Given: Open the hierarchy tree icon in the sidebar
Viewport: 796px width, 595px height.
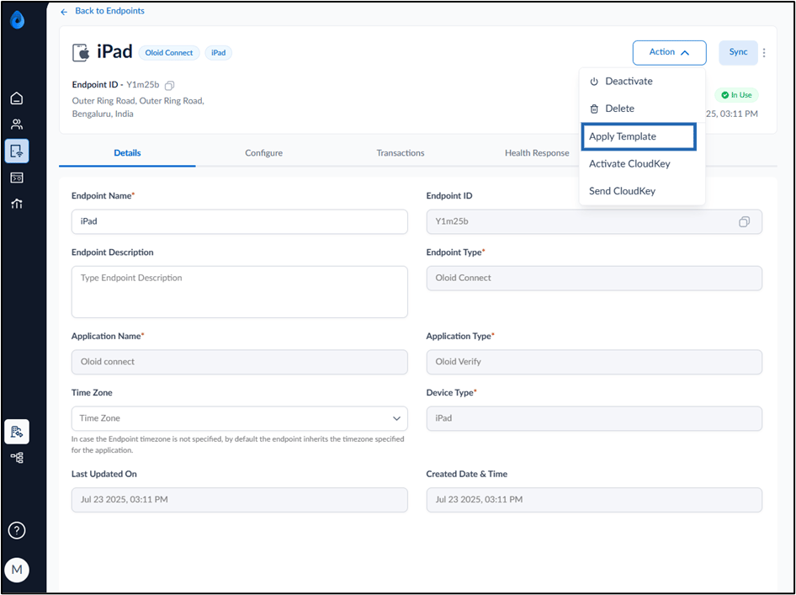Looking at the screenshot, I should pos(17,458).
